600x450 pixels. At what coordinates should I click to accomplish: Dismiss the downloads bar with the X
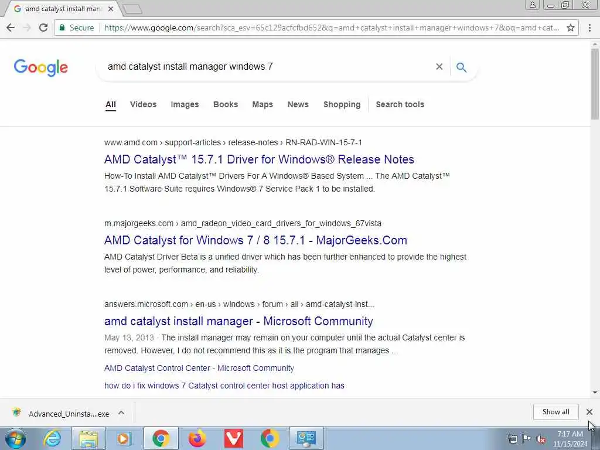(589, 412)
